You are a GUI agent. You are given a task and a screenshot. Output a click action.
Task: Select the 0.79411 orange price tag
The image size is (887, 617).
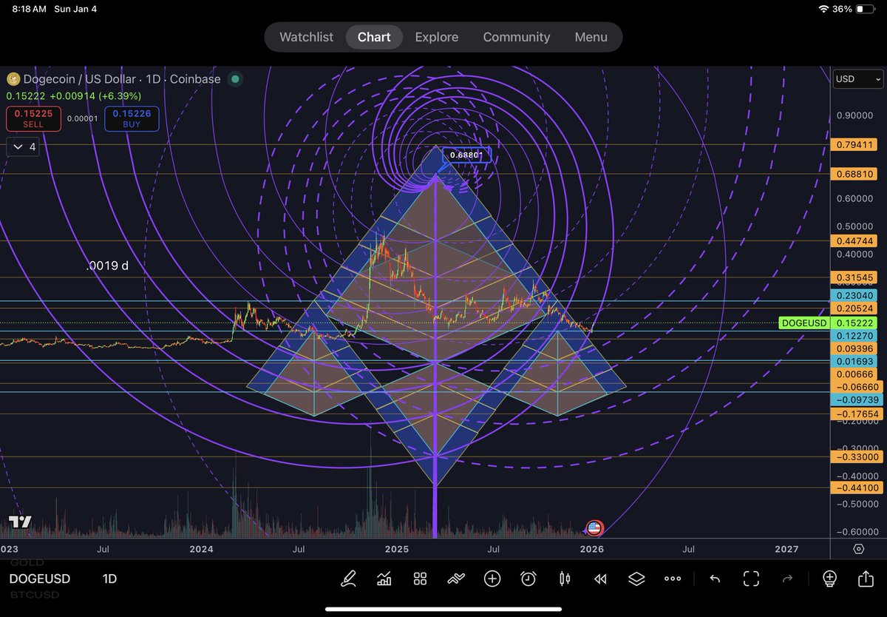pyautogui.click(x=854, y=144)
